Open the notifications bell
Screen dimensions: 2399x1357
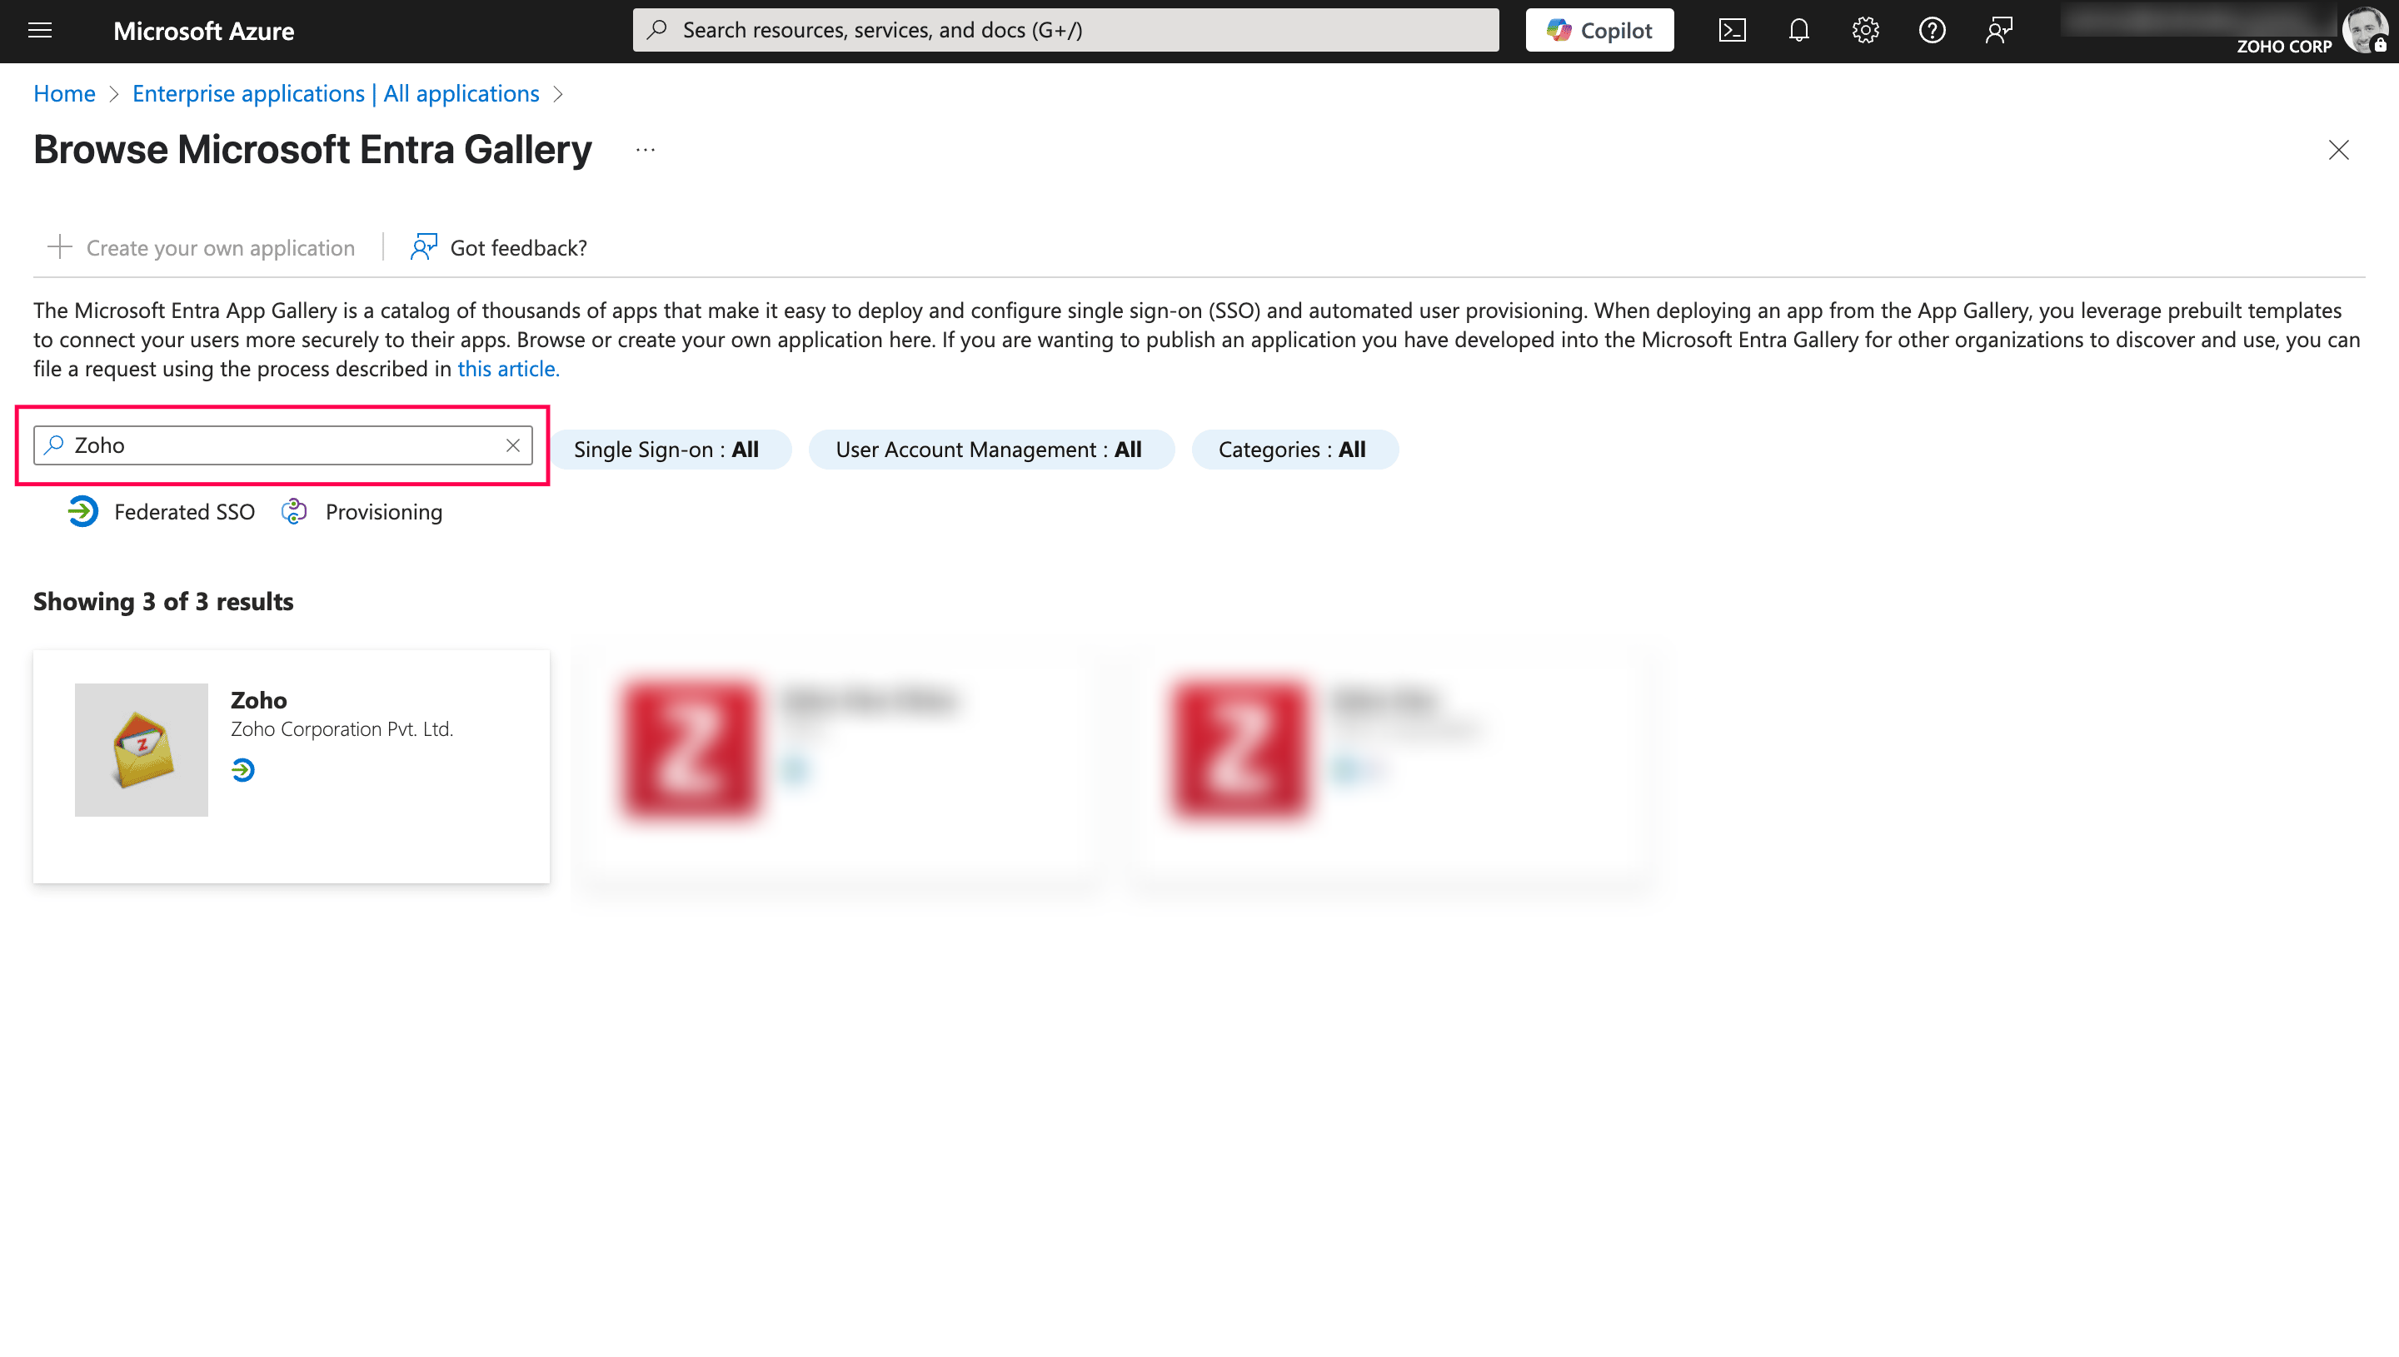[1798, 31]
